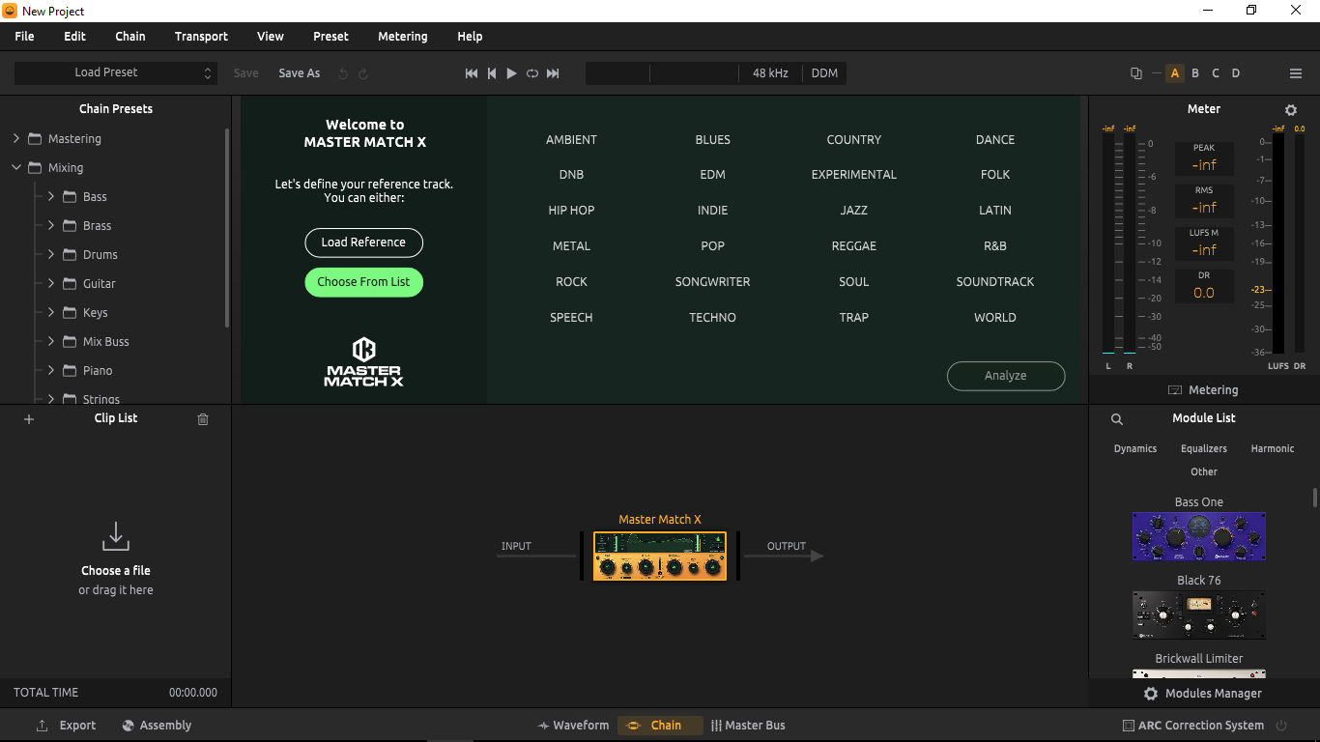Start playback with the play icon
Screen dimensions: 1320x742
pos(512,73)
